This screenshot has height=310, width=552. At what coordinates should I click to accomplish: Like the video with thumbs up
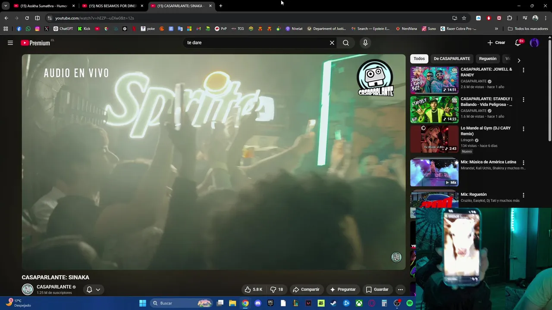coord(254,289)
